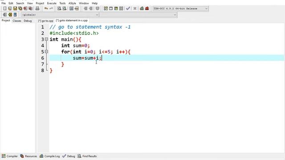Click the Save icon in toolbar
The width and height of the screenshot is (285, 160).
click(x=15, y=8)
